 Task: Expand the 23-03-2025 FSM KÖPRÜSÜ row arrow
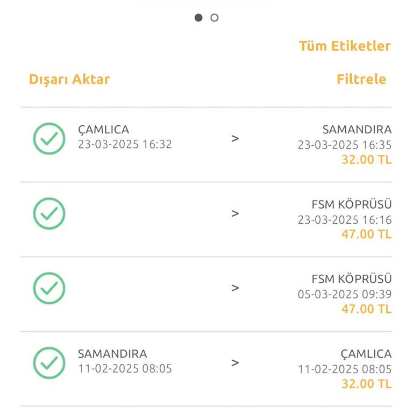tap(235, 213)
